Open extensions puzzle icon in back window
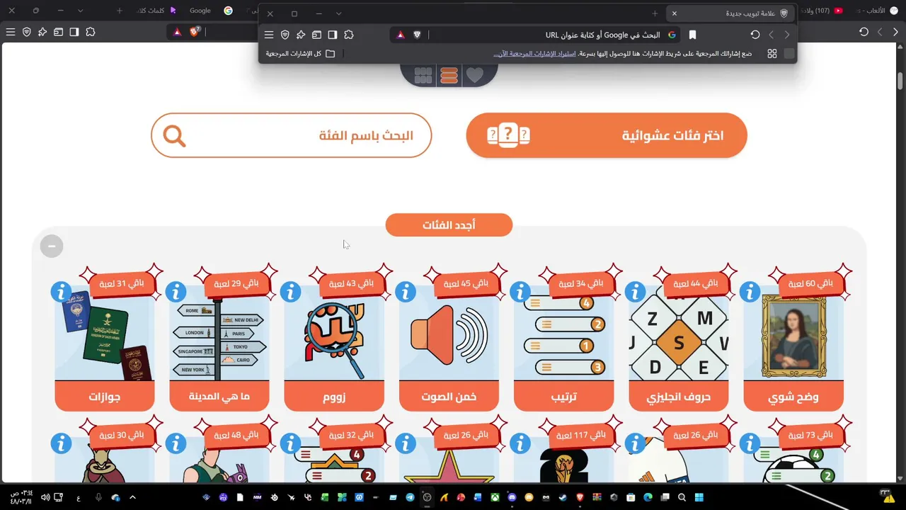 (91, 32)
